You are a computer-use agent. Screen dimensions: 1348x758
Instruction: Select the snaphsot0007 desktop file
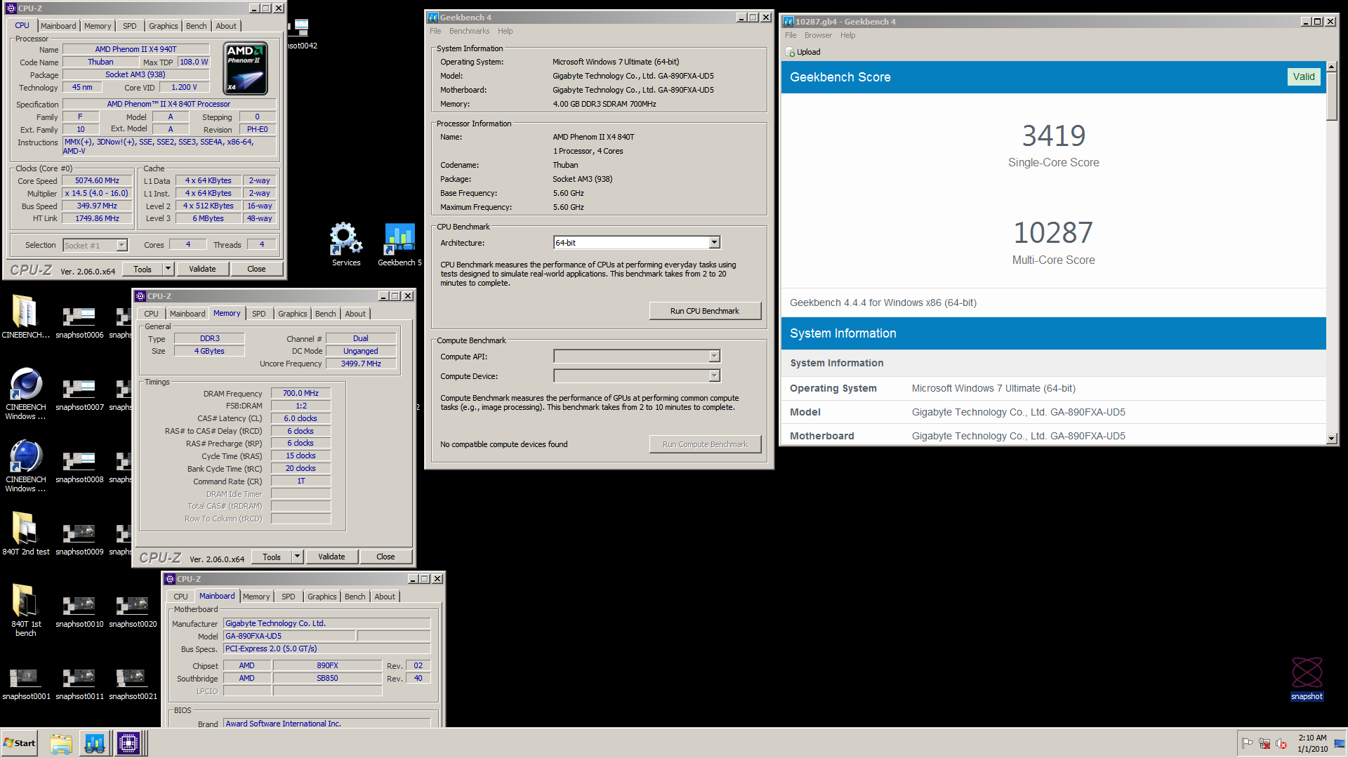(x=79, y=394)
